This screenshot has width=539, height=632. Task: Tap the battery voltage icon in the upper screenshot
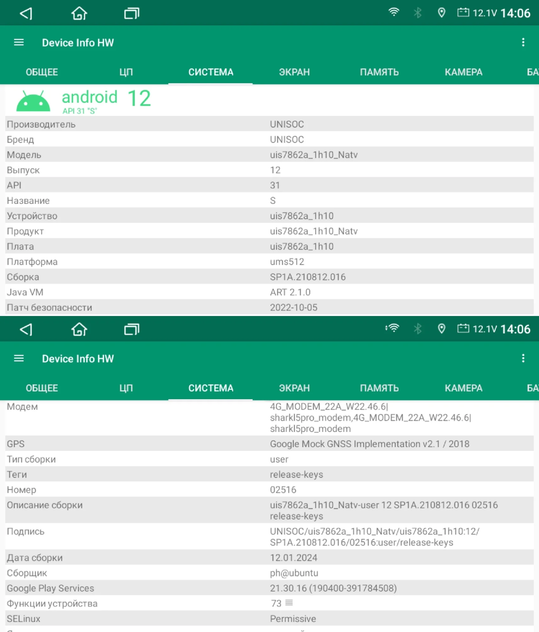(x=463, y=13)
